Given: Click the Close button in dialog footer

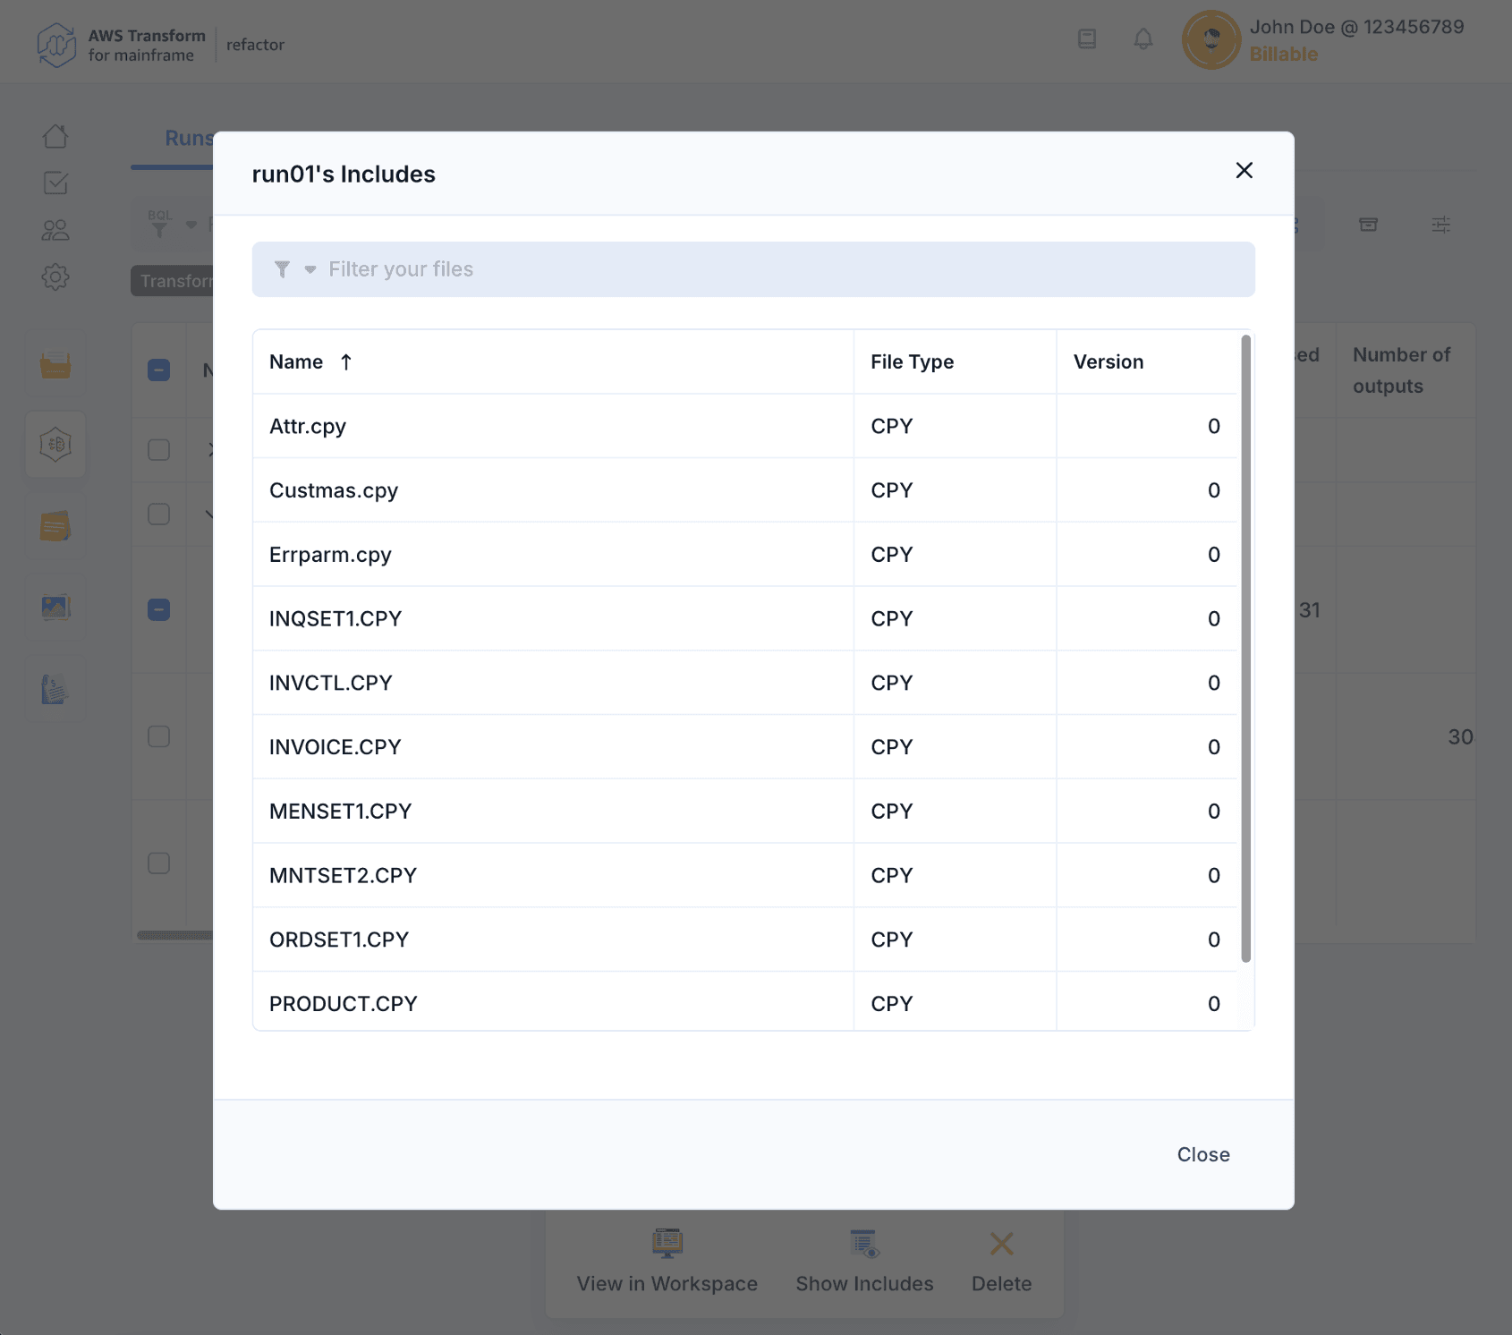Looking at the screenshot, I should [x=1202, y=1154].
